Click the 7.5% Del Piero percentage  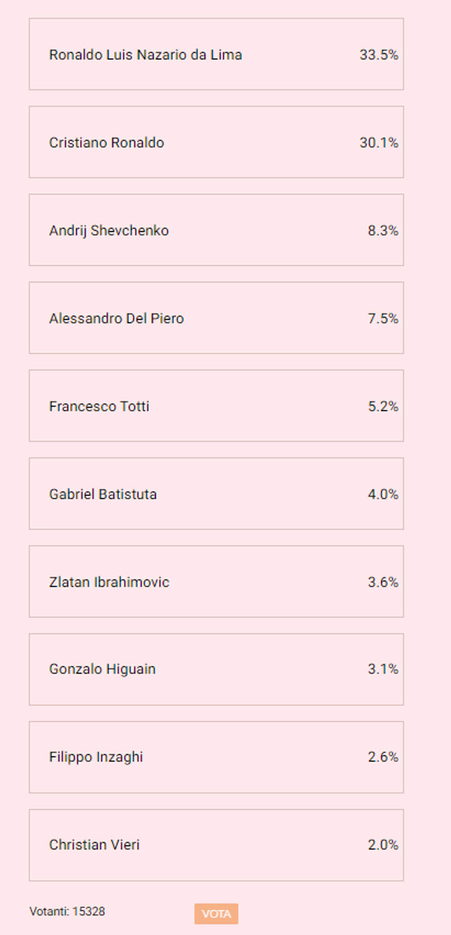(383, 318)
